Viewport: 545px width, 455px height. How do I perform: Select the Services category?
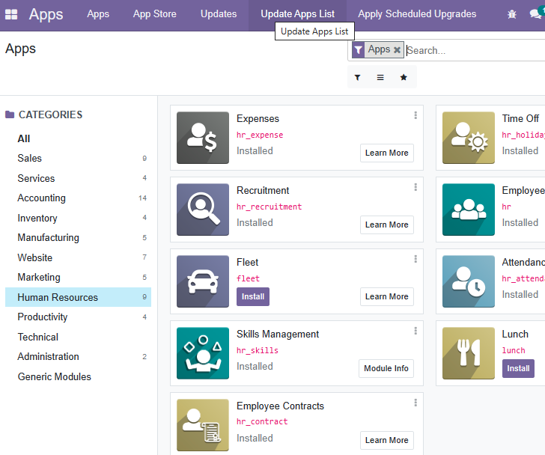point(78,178)
